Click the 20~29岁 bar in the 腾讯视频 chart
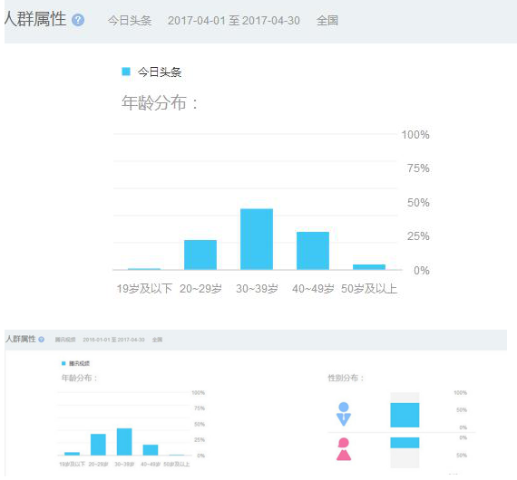 98,445
